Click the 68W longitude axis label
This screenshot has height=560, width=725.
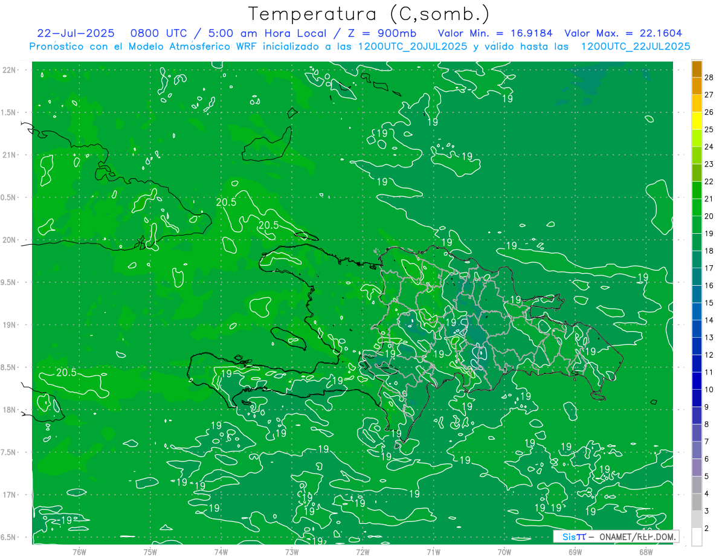[x=646, y=552]
